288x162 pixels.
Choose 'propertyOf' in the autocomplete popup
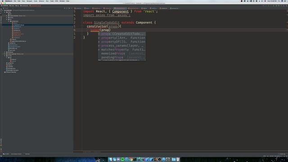[121, 42]
